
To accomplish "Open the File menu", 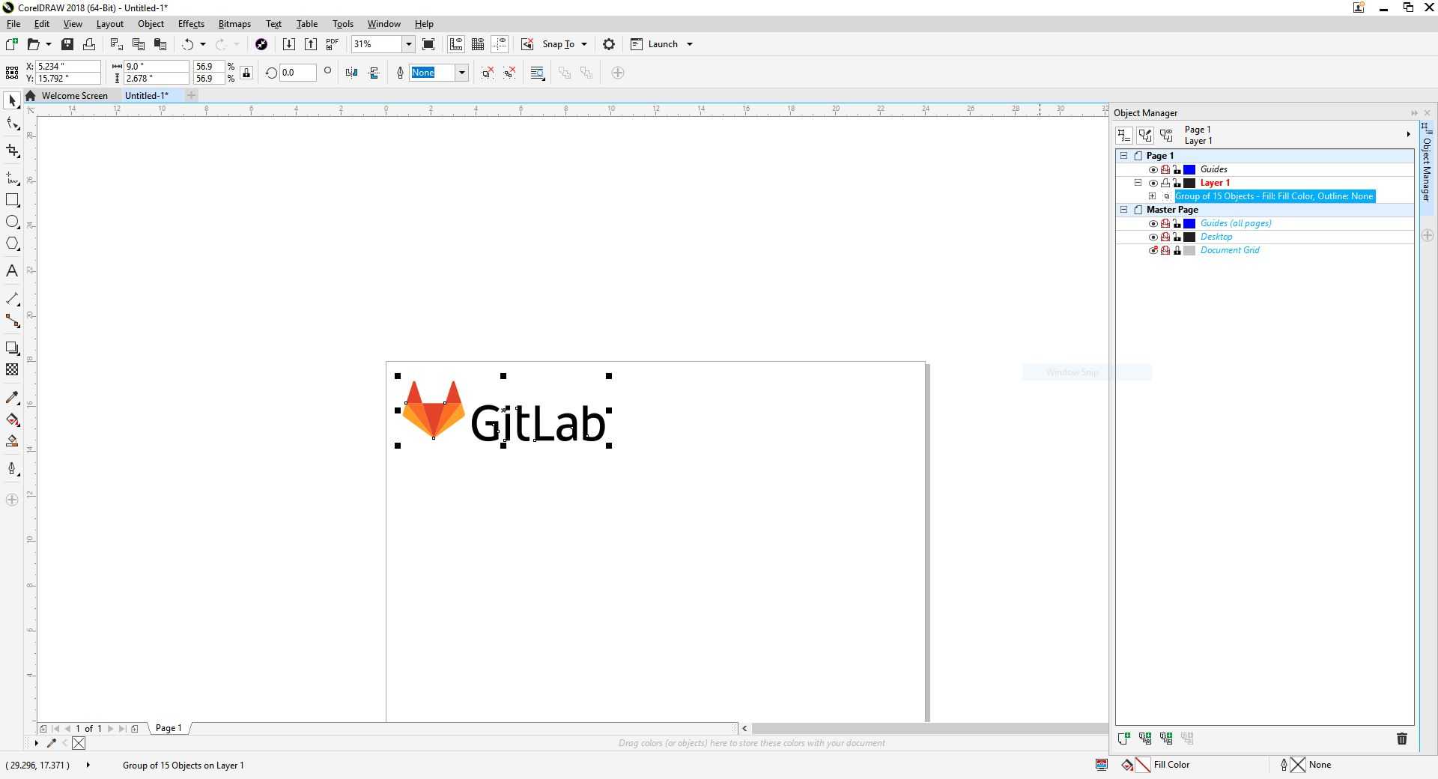I will (13, 24).
